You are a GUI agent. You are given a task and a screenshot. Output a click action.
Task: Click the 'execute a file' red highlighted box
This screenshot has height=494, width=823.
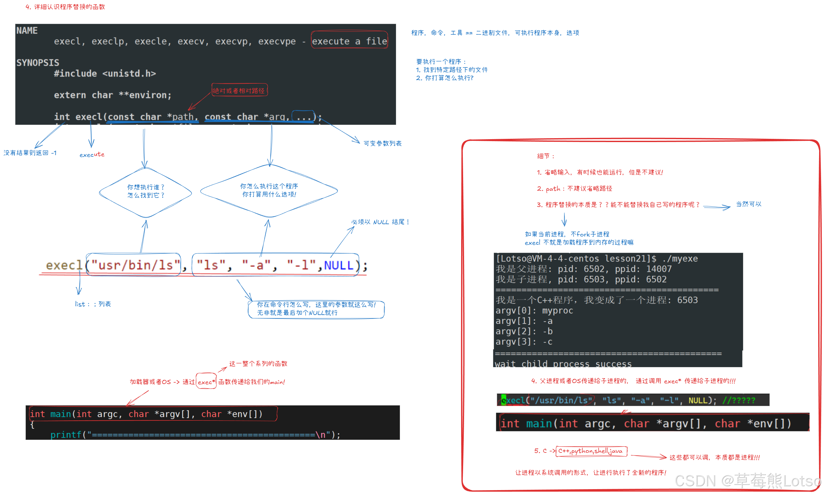pyautogui.click(x=349, y=41)
